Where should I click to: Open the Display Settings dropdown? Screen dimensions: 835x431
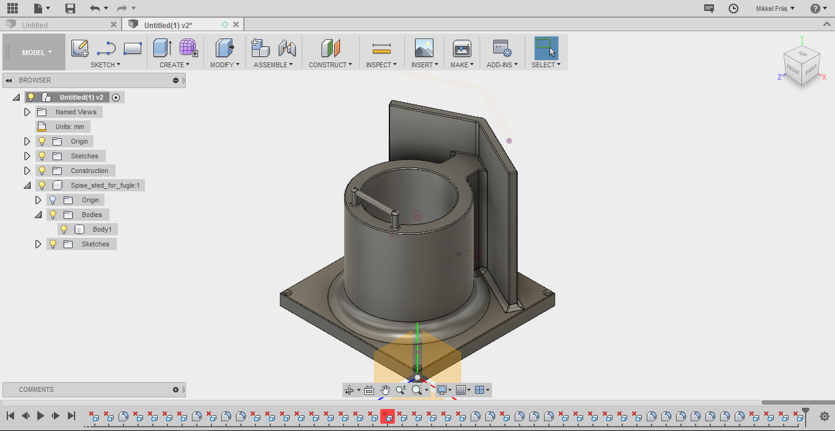pos(444,390)
